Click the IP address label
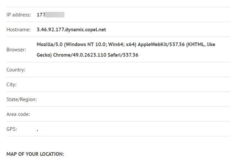This screenshot has width=239, height=165. coord(18,15)
